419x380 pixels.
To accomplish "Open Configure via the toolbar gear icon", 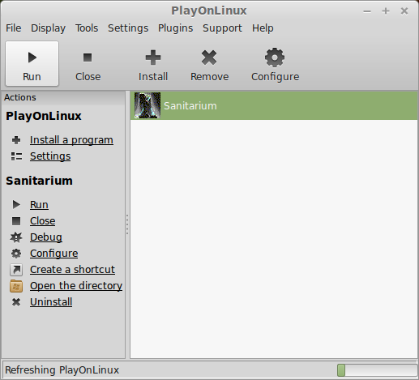I will (275, 64).
